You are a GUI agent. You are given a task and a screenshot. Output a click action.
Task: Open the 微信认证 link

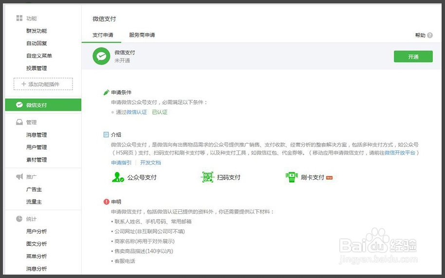pyautogui.click(x=136, y=112)
